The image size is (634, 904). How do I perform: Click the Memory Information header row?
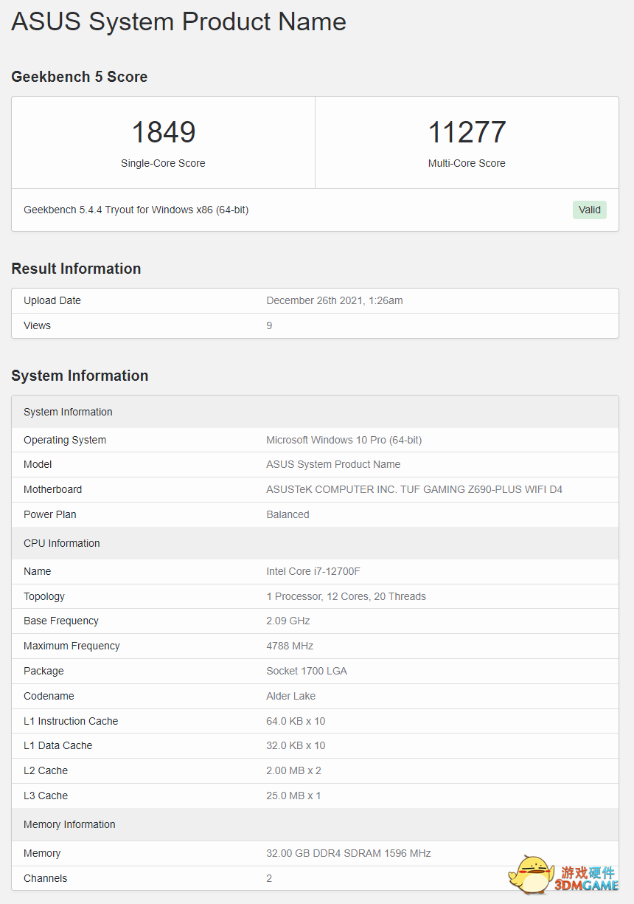point(315,824)
